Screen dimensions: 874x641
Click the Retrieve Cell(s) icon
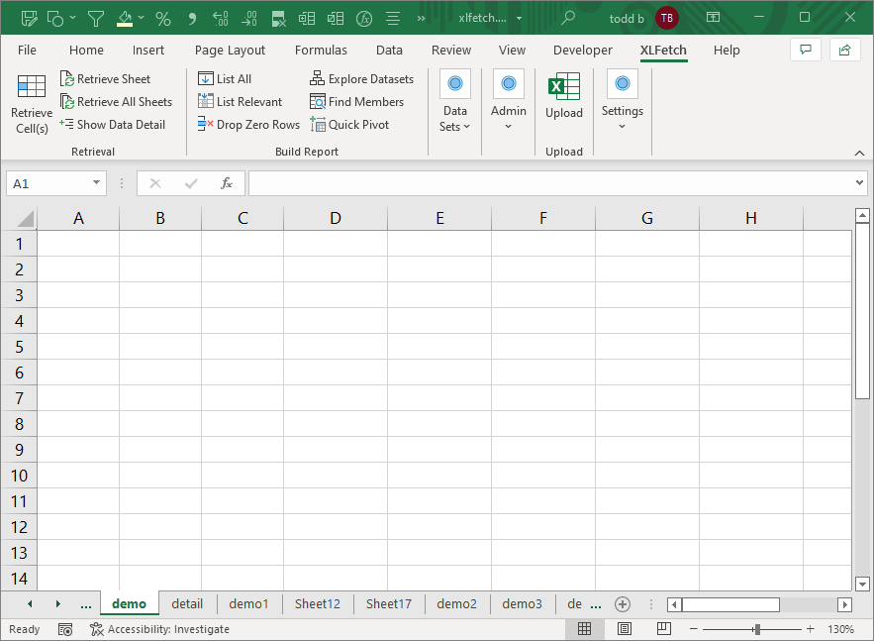[32, 87]
